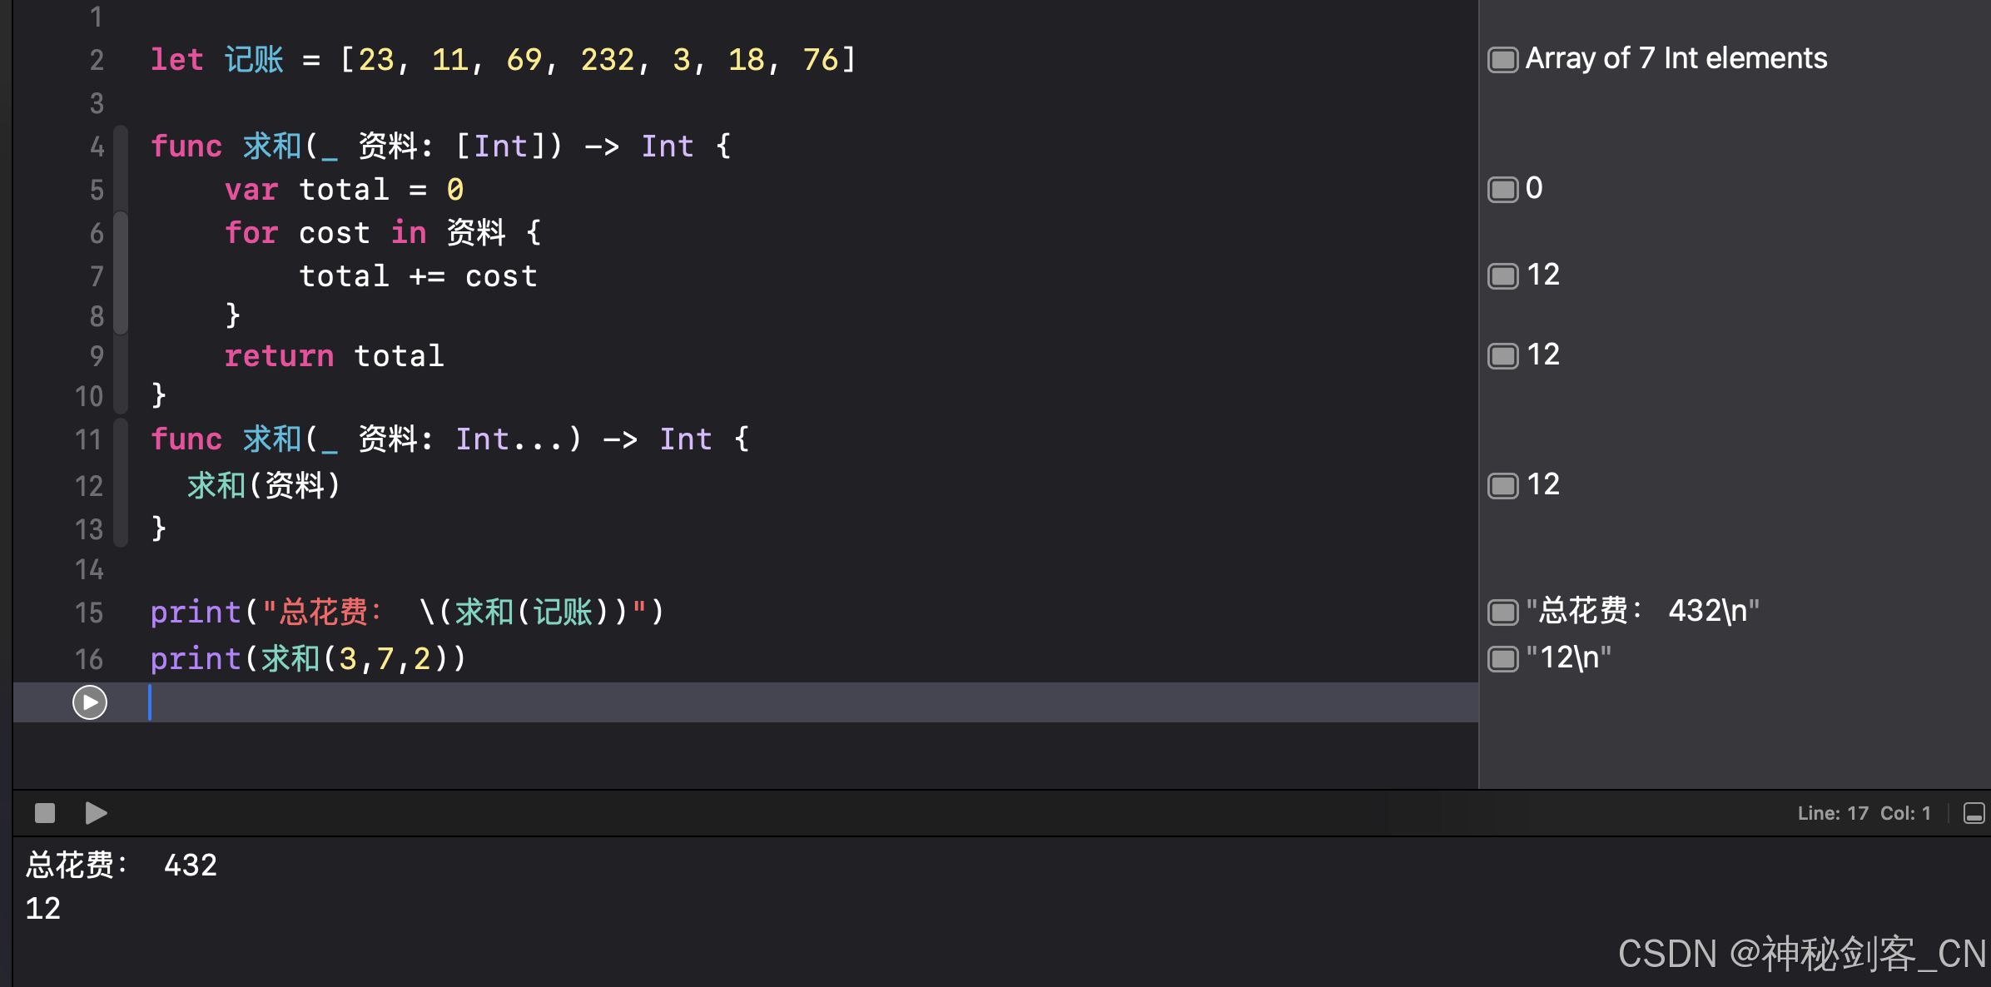Toggle inline result for 总花费 432 output
This screenshot has width=1991, height=987.
[x=1502, y=613]
